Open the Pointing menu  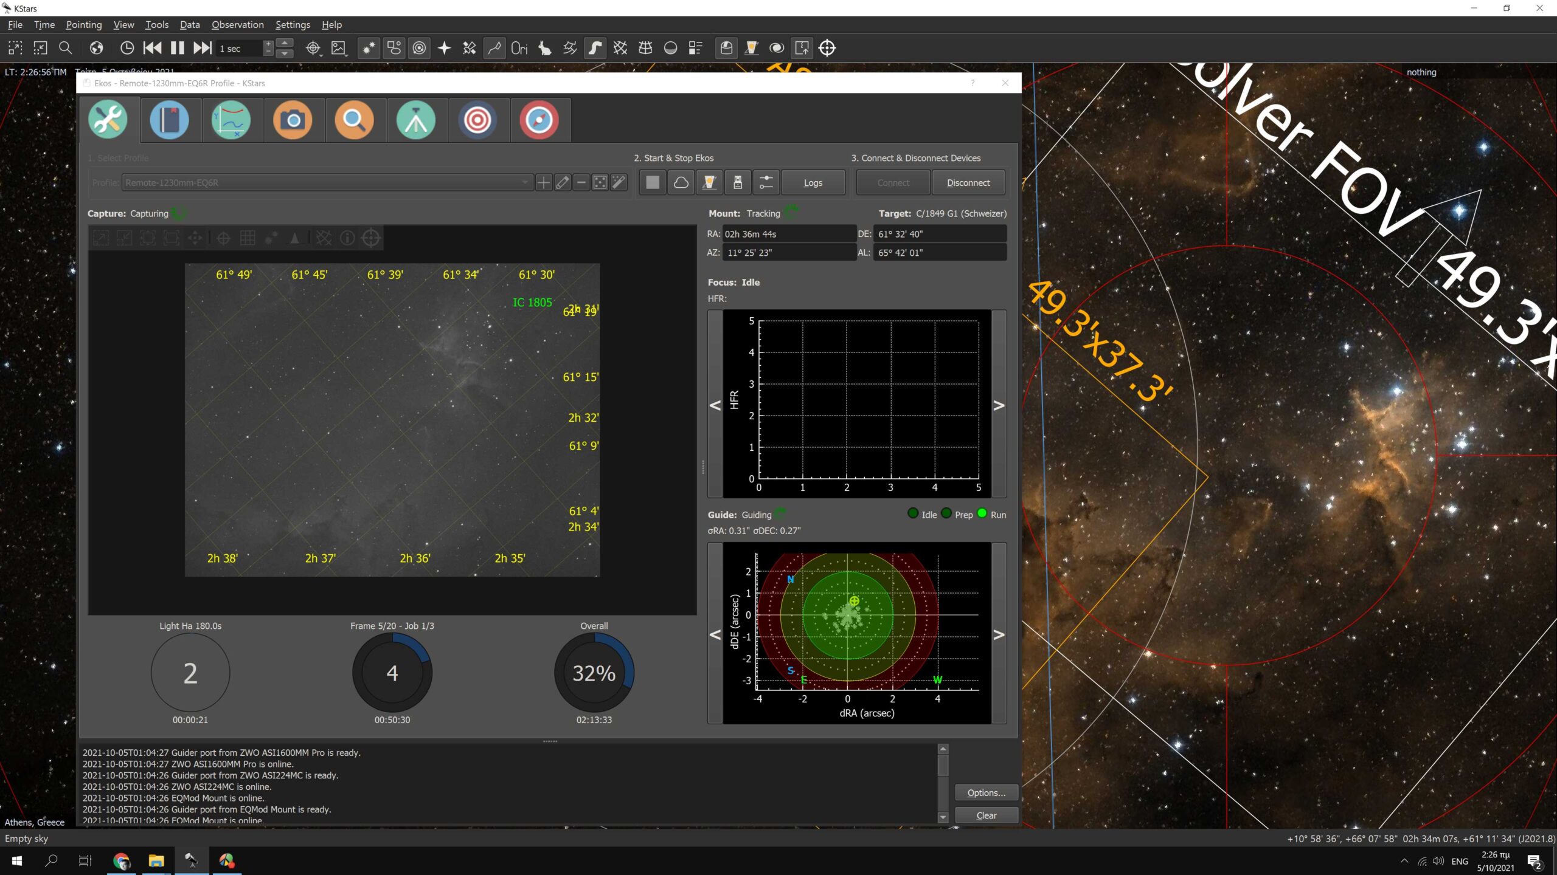click(x=83, y=25)
